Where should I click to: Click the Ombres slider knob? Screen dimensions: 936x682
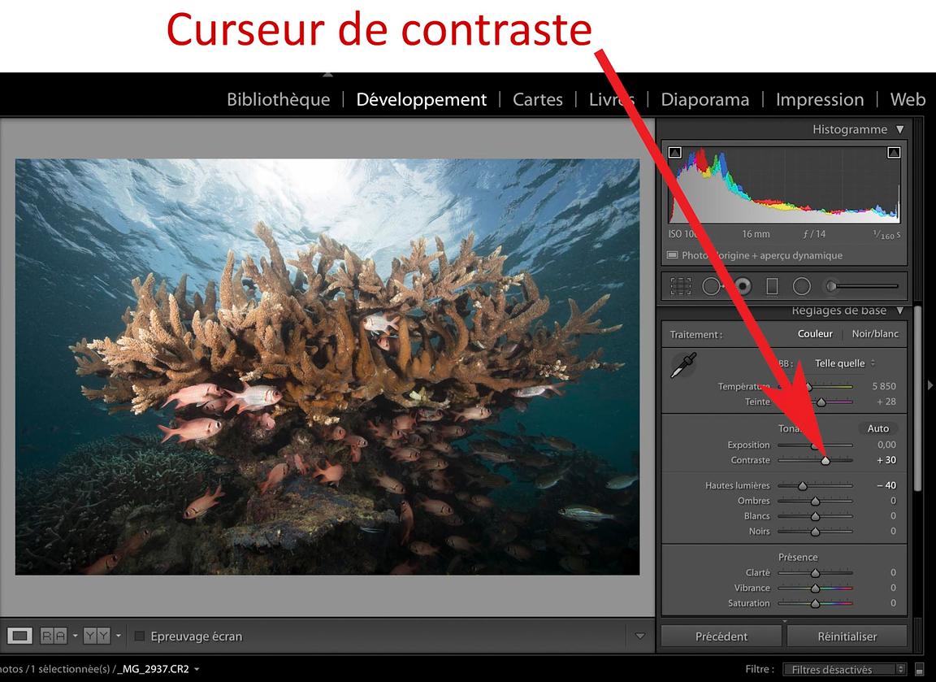[x=816, y=502]
